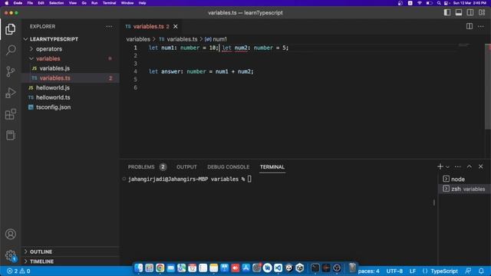Open notifications bell in status bar
The width and height of the screenshot is (491, 276).
[481, 271]
